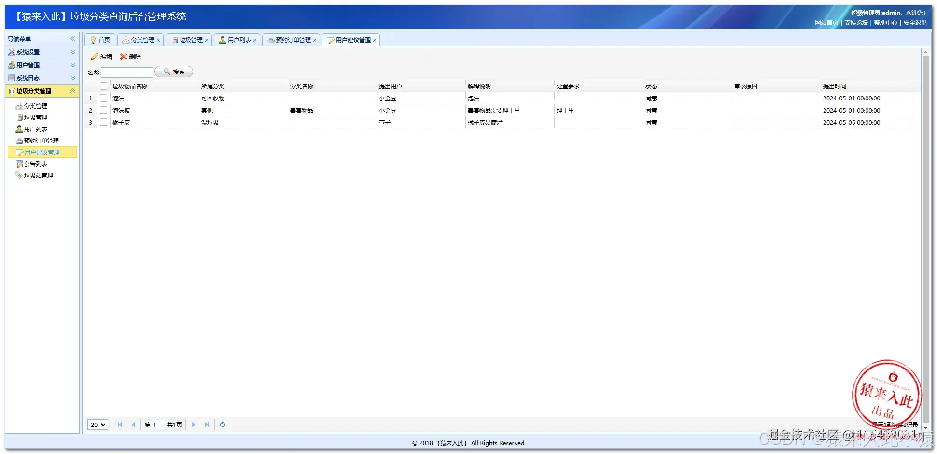The height and width of the screenshot is (454, 937).
Task: Close the 分类管理 tab
Action: (x=158, y=41)
